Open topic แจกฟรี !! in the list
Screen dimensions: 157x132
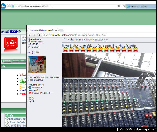click(18, 125)
